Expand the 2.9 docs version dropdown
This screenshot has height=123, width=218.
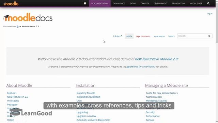click(x=118, y=36)
